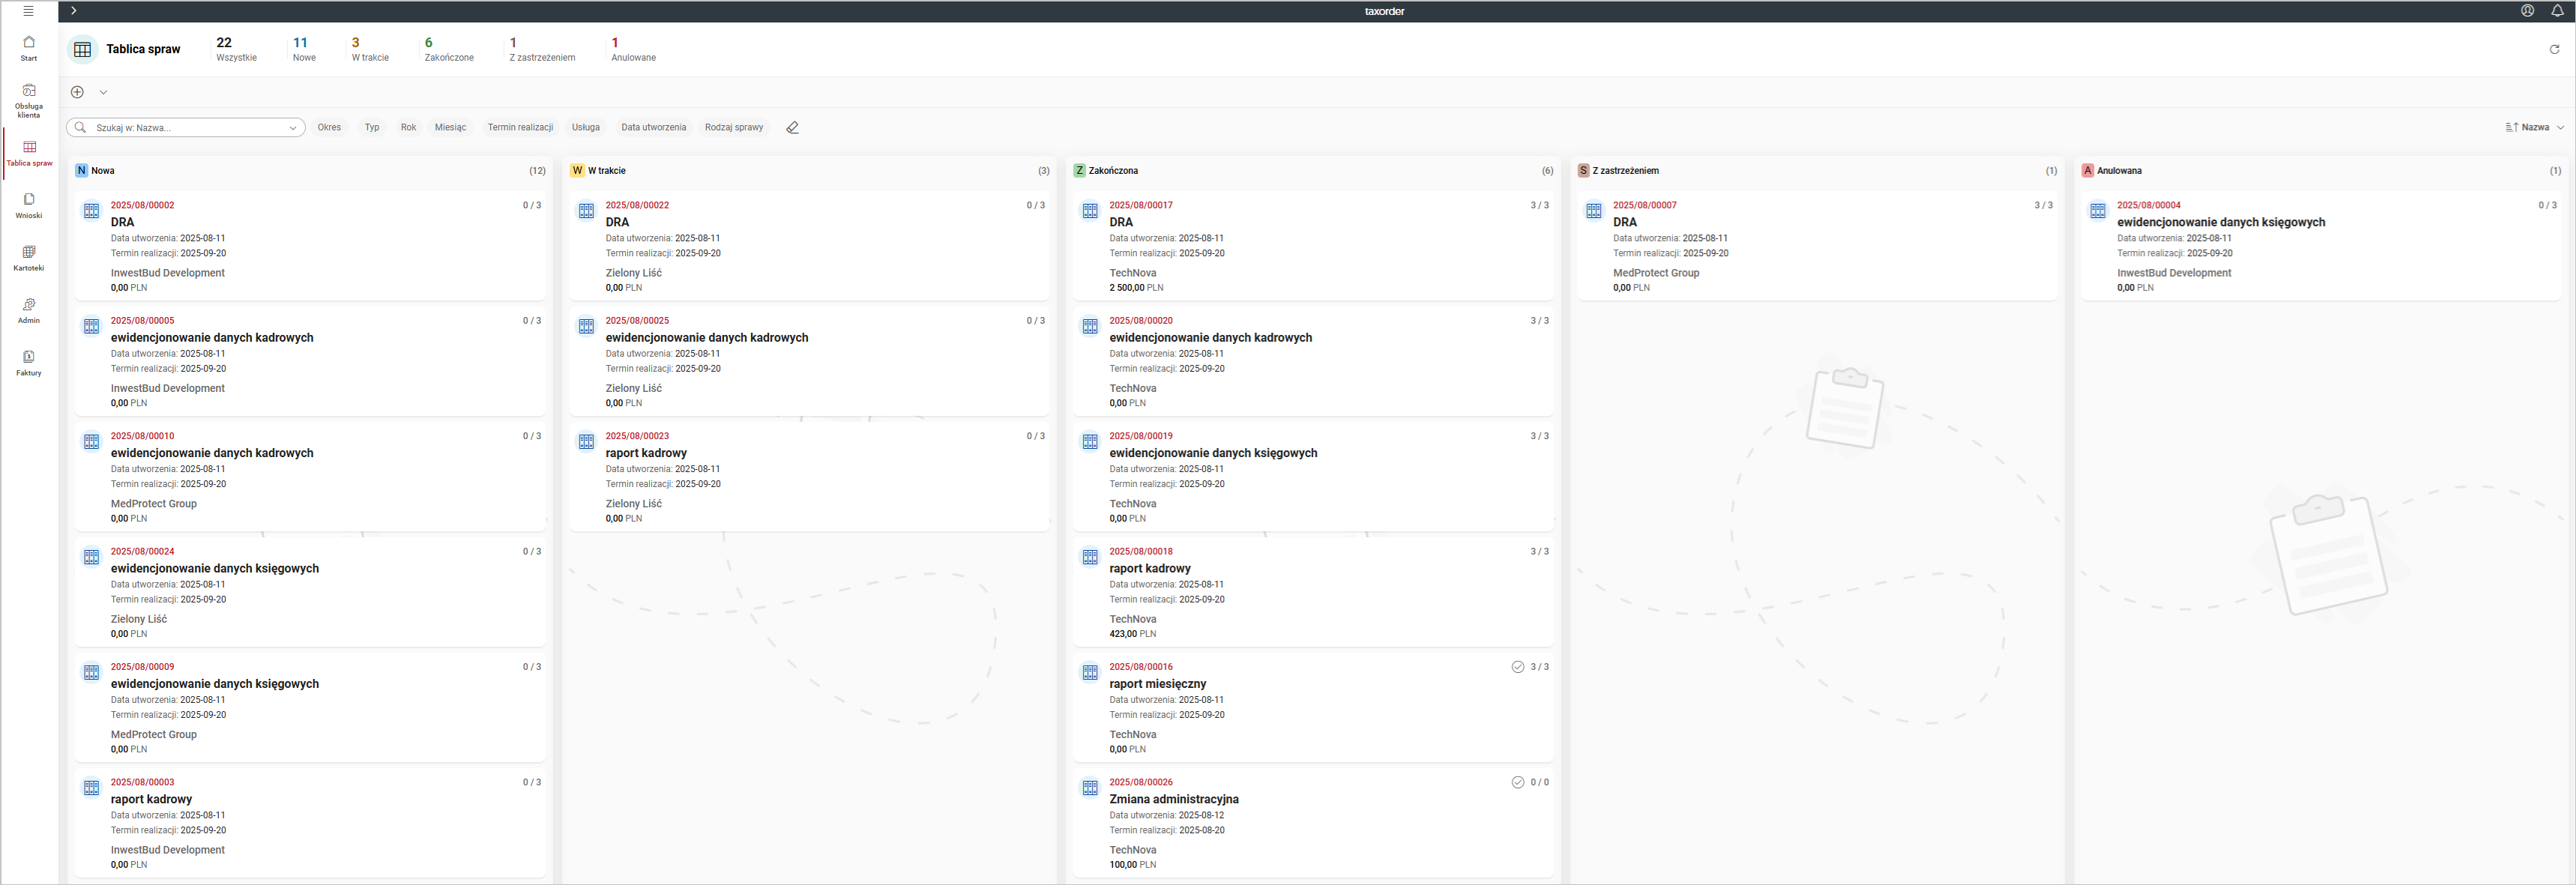Select the Nowe status tab
The height and width of the screenshot is (885, 2576).
[304, 49]
